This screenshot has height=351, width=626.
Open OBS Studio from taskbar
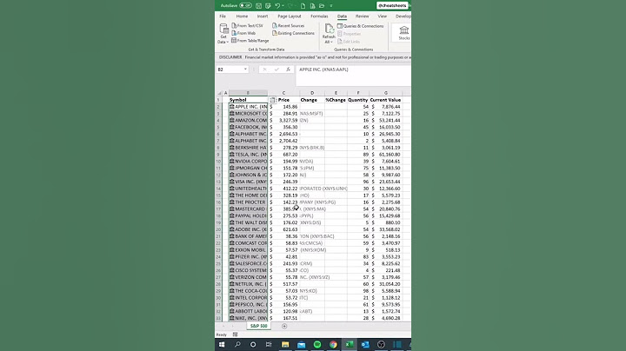381,344
